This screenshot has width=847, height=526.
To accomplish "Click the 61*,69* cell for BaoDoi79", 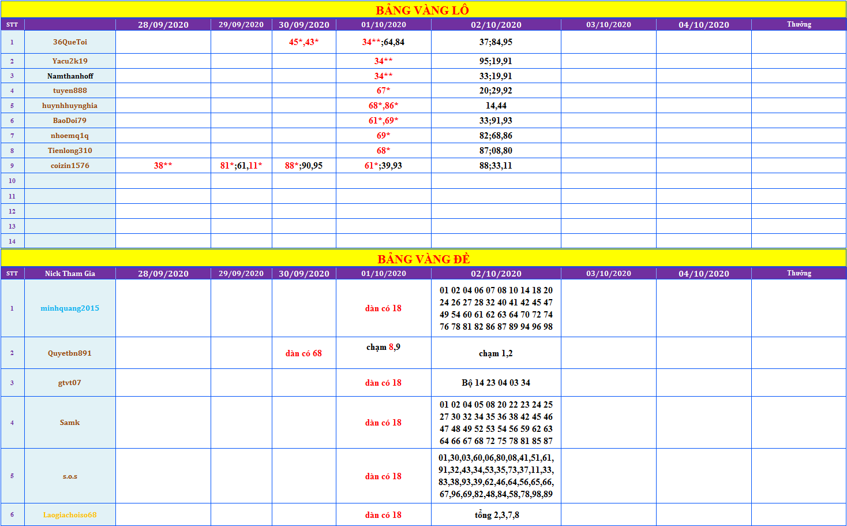I will coord(384,120).
